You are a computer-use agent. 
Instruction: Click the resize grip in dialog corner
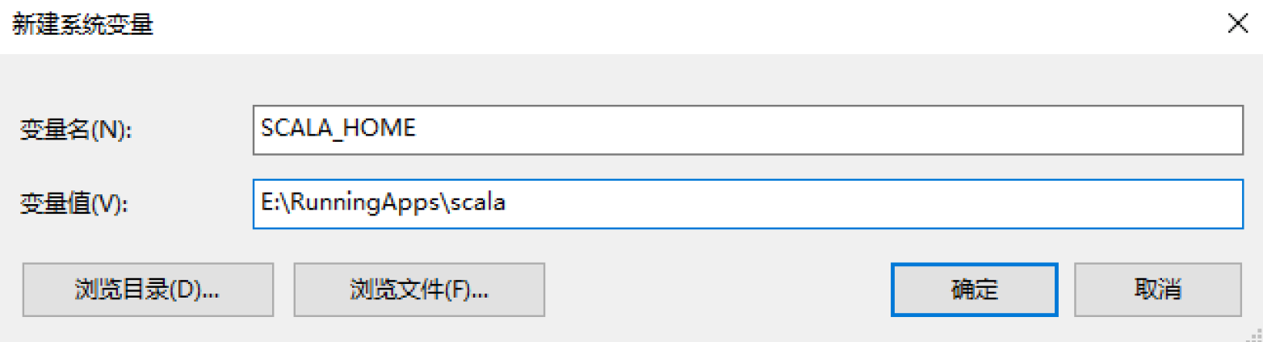1254,334
